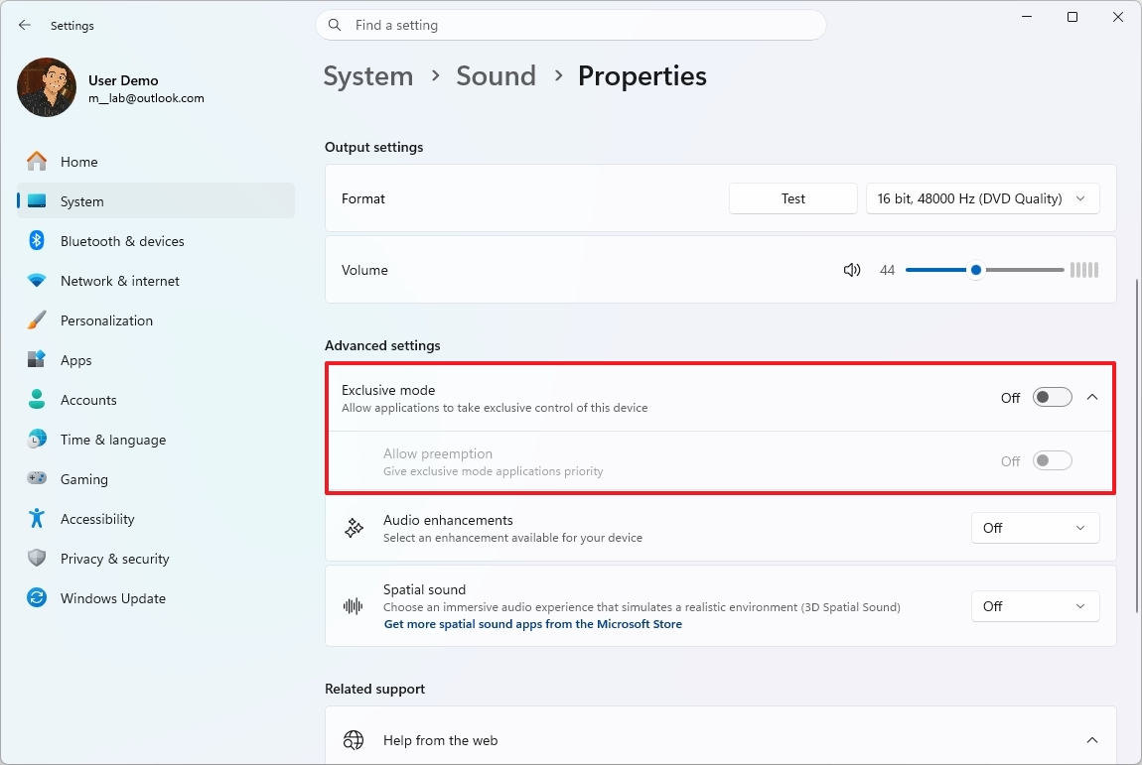Viewport: 1142px width, 765px height.
Task: Open spatial sound apps Microsoft Store link
Action: [x=533, y=624]
